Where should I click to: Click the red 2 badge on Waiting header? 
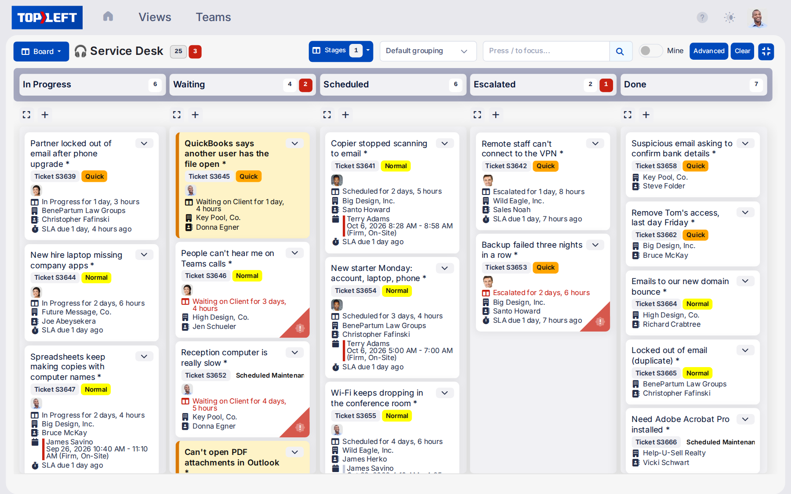click(x=305, y=84)
